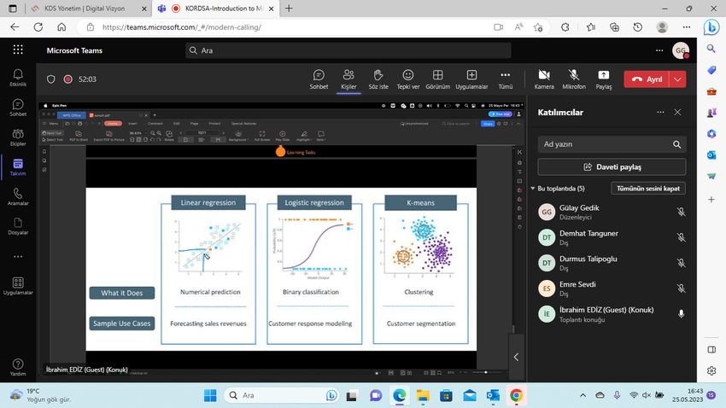Screen dimensions: 726x408
Task: Open Edge sidebar search icon
Action: tap(711, 48)
